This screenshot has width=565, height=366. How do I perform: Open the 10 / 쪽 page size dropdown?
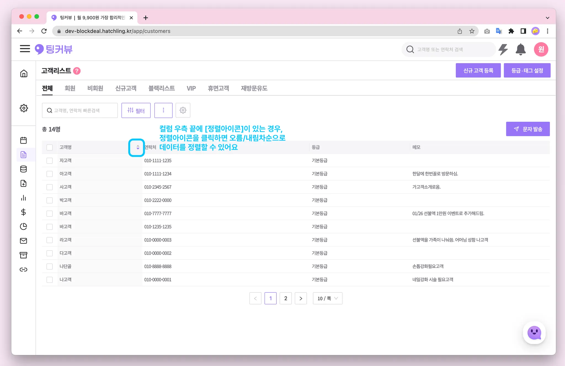327,298
